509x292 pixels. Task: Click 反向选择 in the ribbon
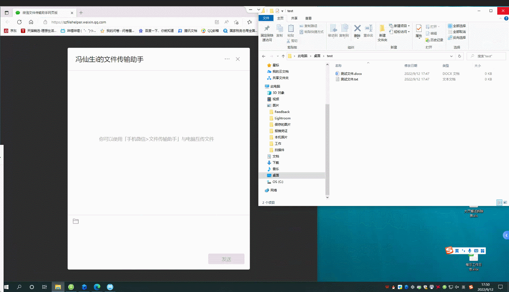[x=457, y=37]
